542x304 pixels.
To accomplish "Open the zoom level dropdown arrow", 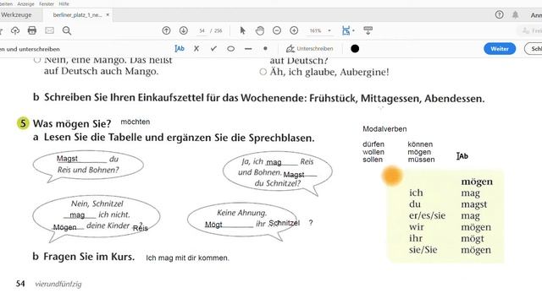I will coord(329,30).
